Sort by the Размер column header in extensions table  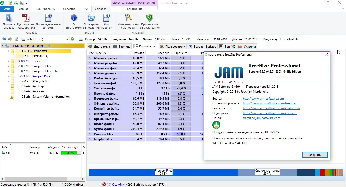pos(133,53)
